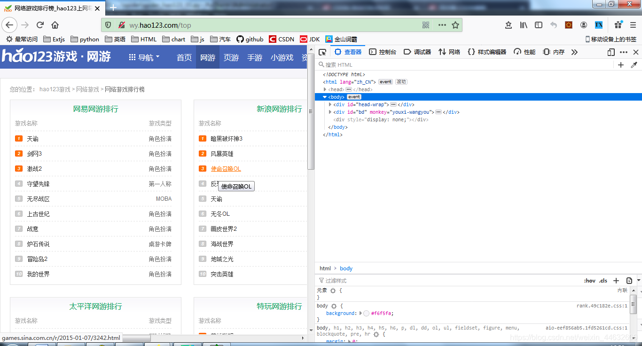This screenshot has height=346, width=642.
Task: Click the element selector icon next to 元素 rule
Action: click(333, 291)
